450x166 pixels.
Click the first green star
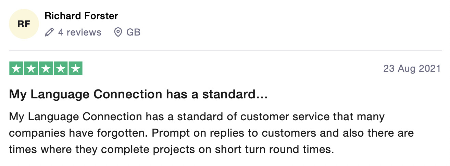pos(15,69)
